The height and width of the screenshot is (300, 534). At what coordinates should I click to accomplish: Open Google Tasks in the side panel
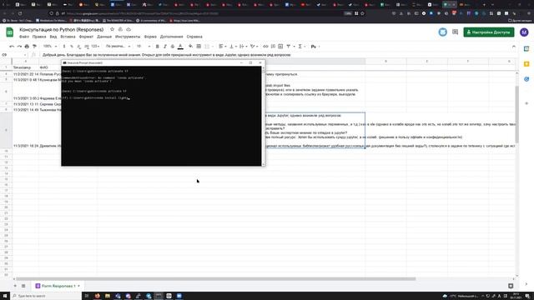click(526, 79)
